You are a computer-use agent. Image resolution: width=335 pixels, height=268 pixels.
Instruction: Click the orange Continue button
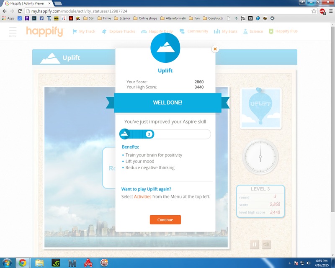coord(165,220)
